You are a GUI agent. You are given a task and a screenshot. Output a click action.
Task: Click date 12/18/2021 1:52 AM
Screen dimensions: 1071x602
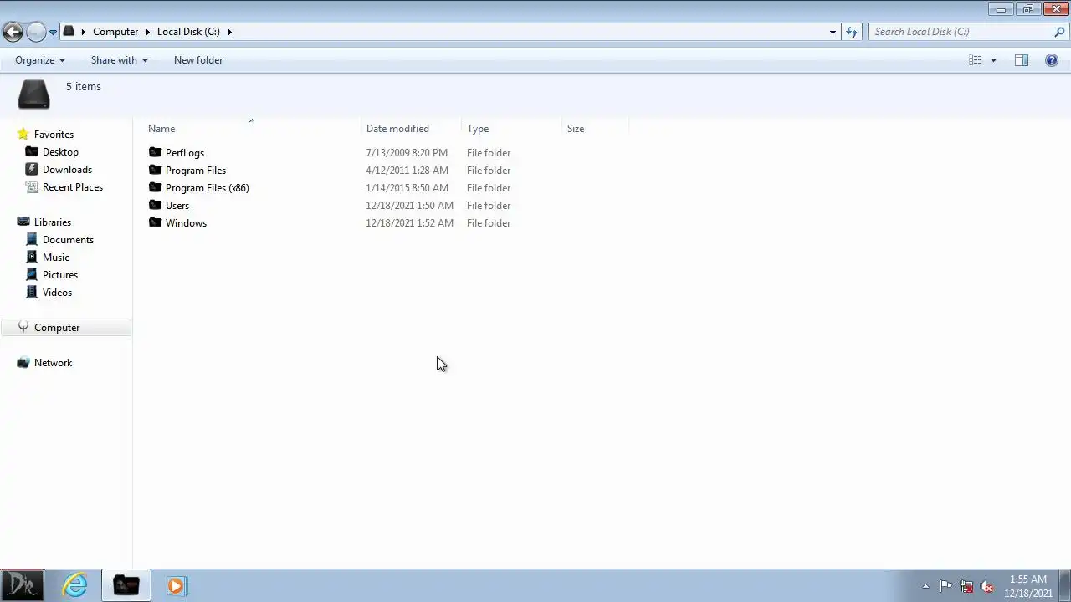(x=409, y=223)
